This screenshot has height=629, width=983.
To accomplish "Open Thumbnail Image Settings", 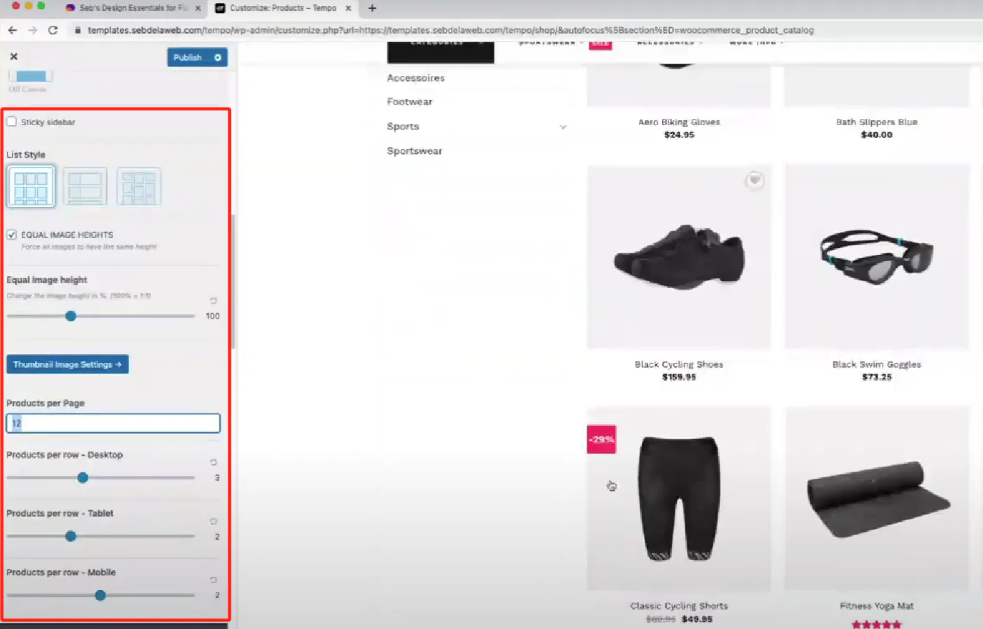I will [x=67, y=364].
